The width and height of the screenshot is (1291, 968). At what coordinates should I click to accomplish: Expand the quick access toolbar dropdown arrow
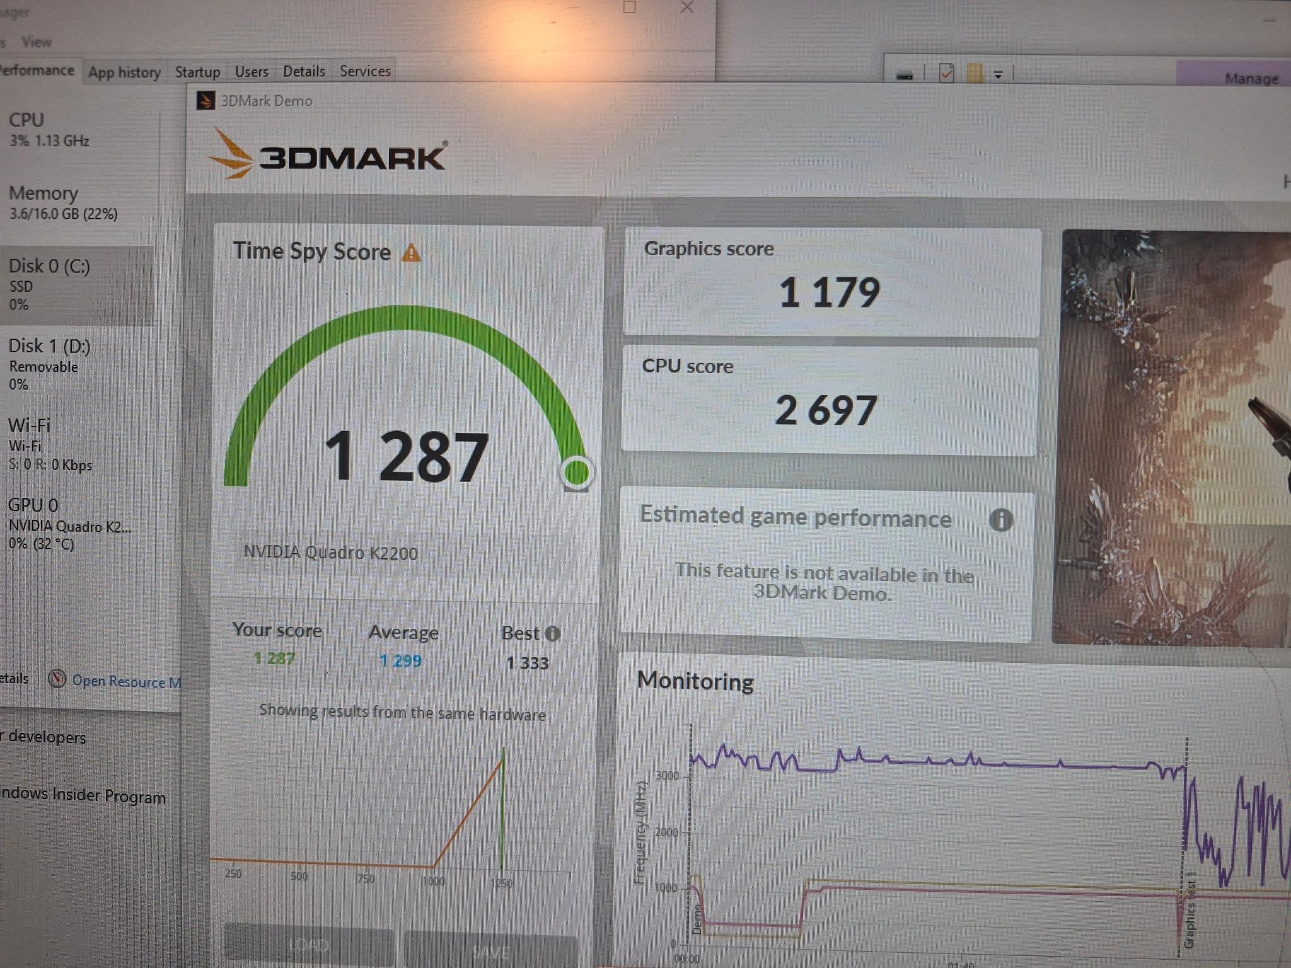click(x=998, y=75)
